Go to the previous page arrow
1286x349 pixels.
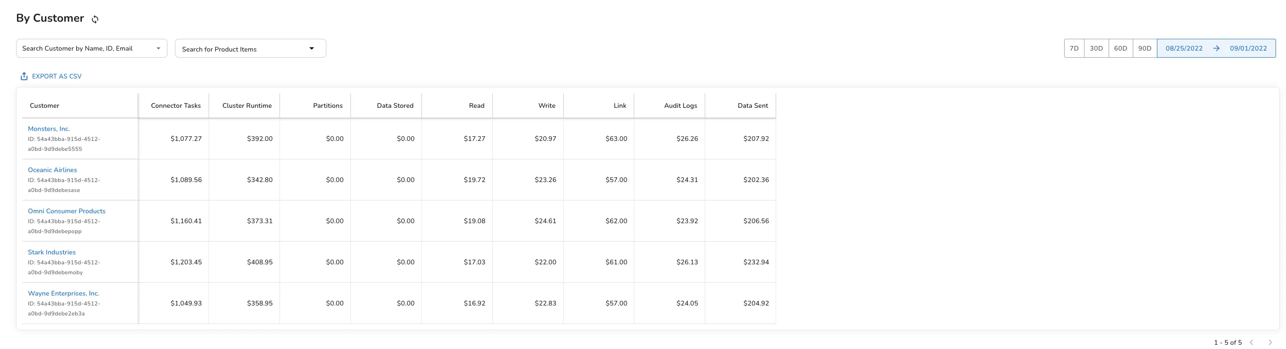pos(1251,342)
